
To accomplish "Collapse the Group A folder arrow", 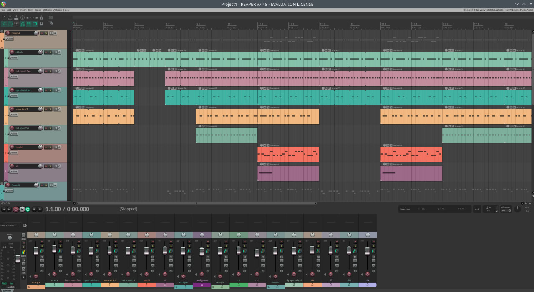I will 2,31.
